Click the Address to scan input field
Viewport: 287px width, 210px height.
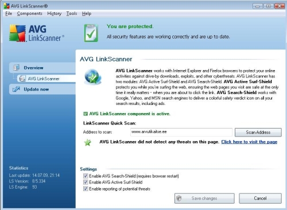[x=181, y=132]
